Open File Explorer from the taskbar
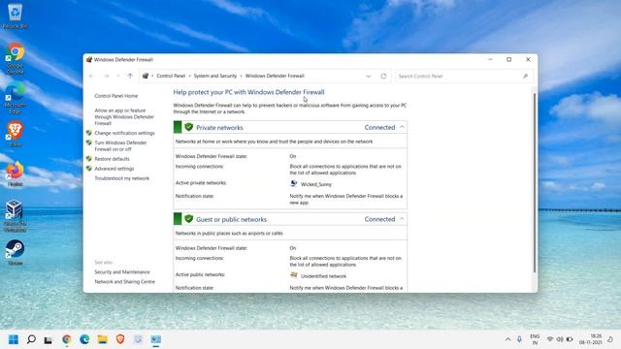The height and width of the screenshot is (349, 621). (103, 339)
